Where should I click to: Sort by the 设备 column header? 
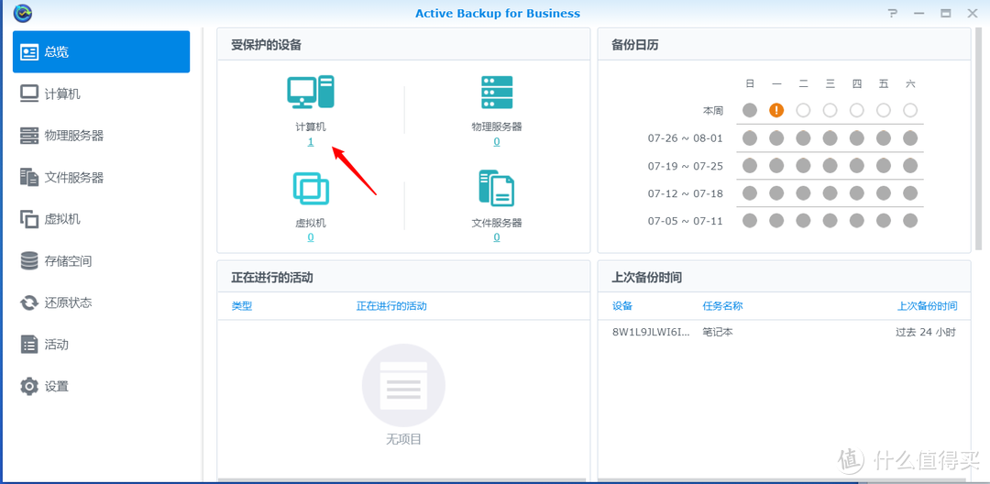click(622, 306)
